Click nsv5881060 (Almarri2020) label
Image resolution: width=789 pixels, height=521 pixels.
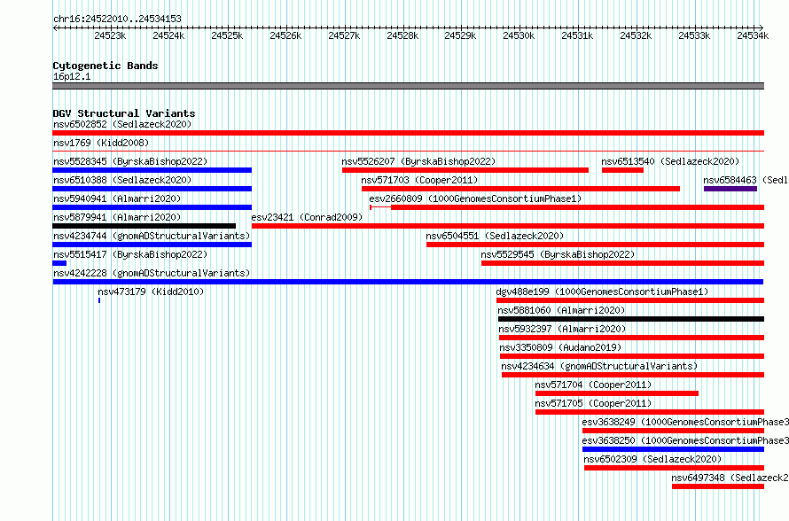click(561, 310)
